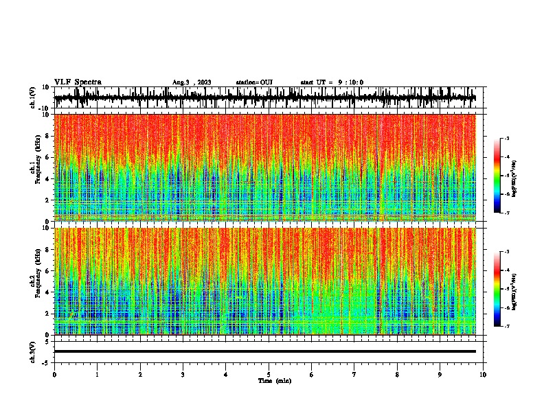This screenshot has height=420, width=544.
Task: Click the ch.2 colorbar log(PSD) label
Action: 514,292
